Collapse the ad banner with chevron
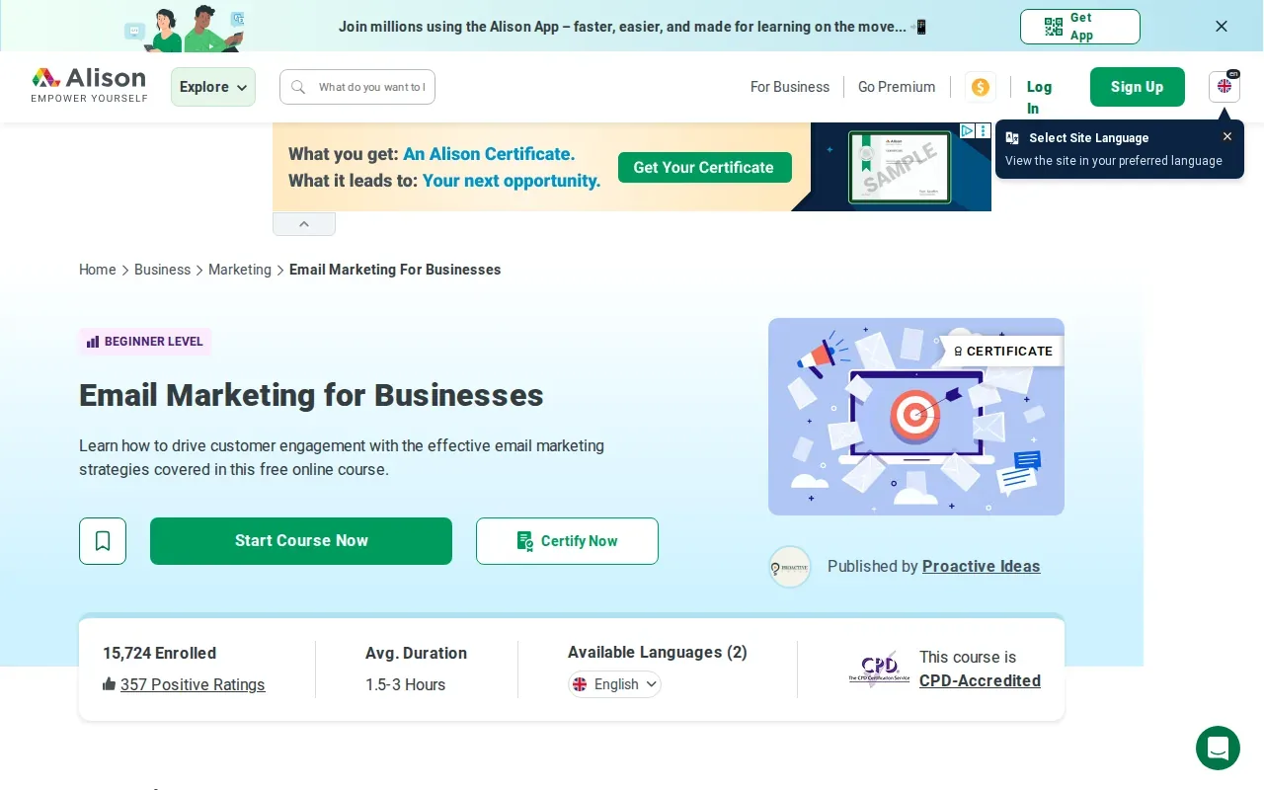 (x=304, y=224)
